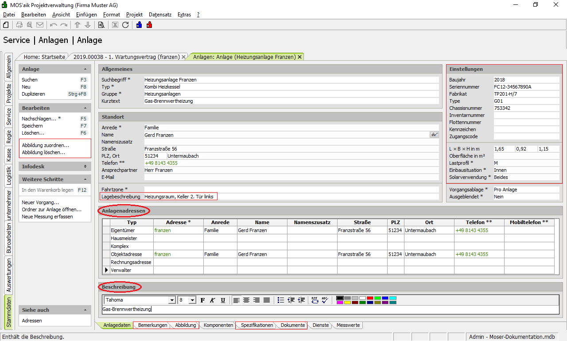Click the blue puzzle piece icon

click(139, 25)
